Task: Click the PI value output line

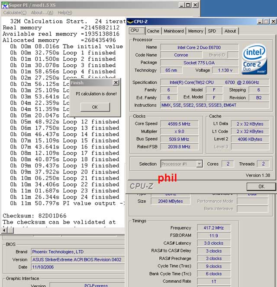Action: (68, 203)
